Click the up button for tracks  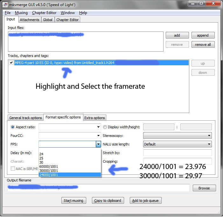click(203, 63)
